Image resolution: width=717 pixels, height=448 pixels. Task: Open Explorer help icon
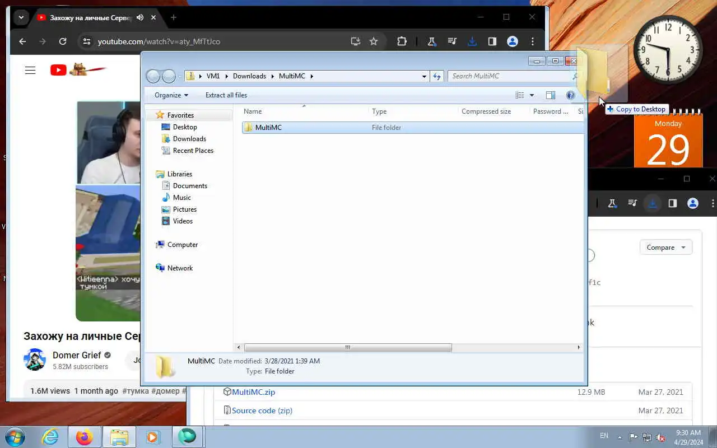click(x=571, y=95)
